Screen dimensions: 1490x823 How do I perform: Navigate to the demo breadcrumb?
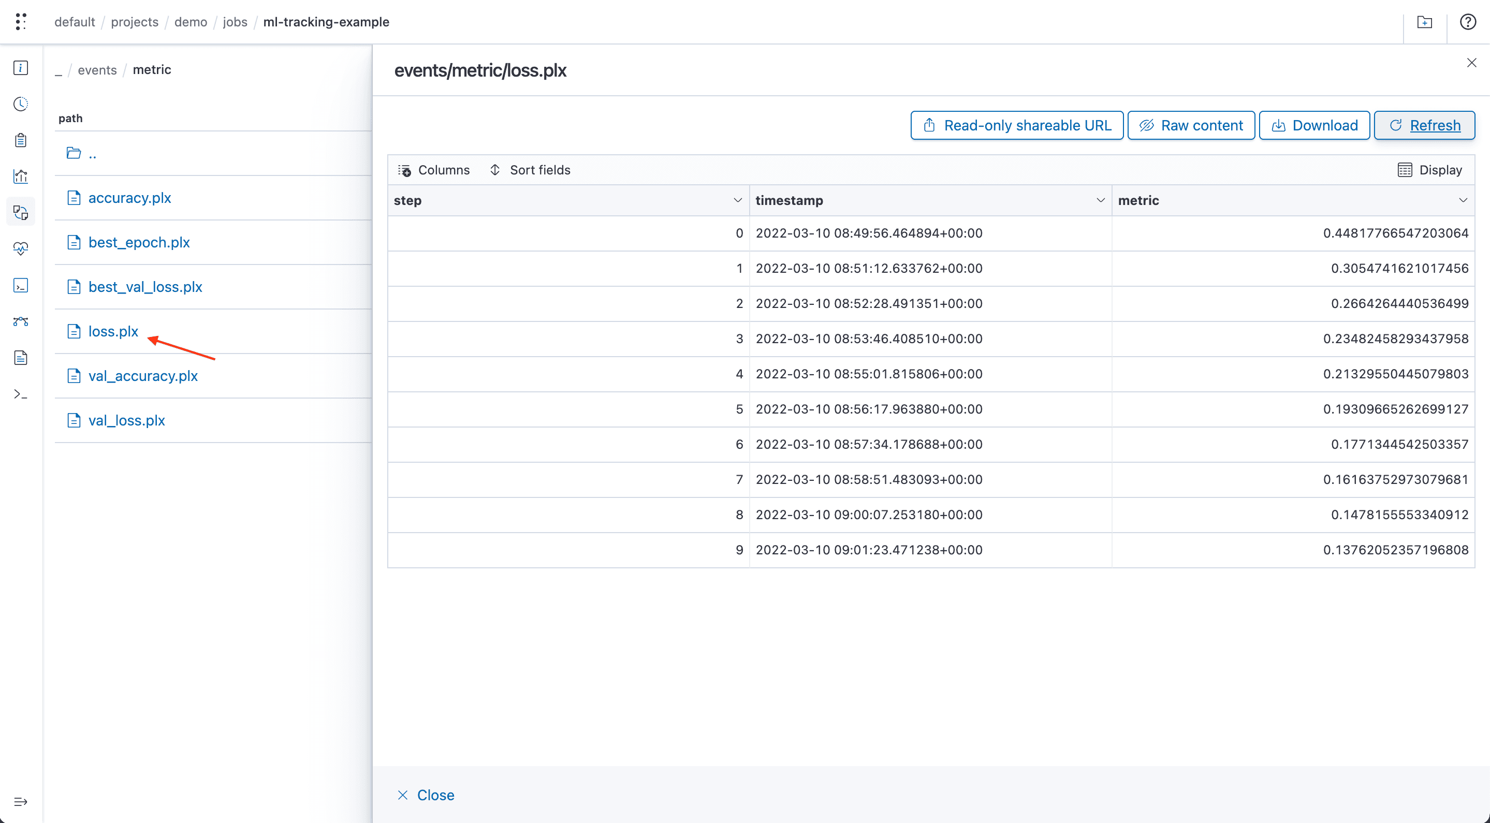point(191,22)
